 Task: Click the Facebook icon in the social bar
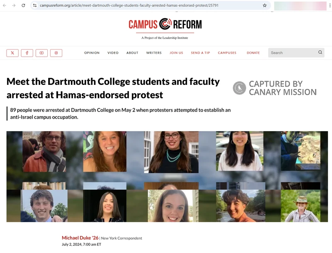tap(27, 52)
